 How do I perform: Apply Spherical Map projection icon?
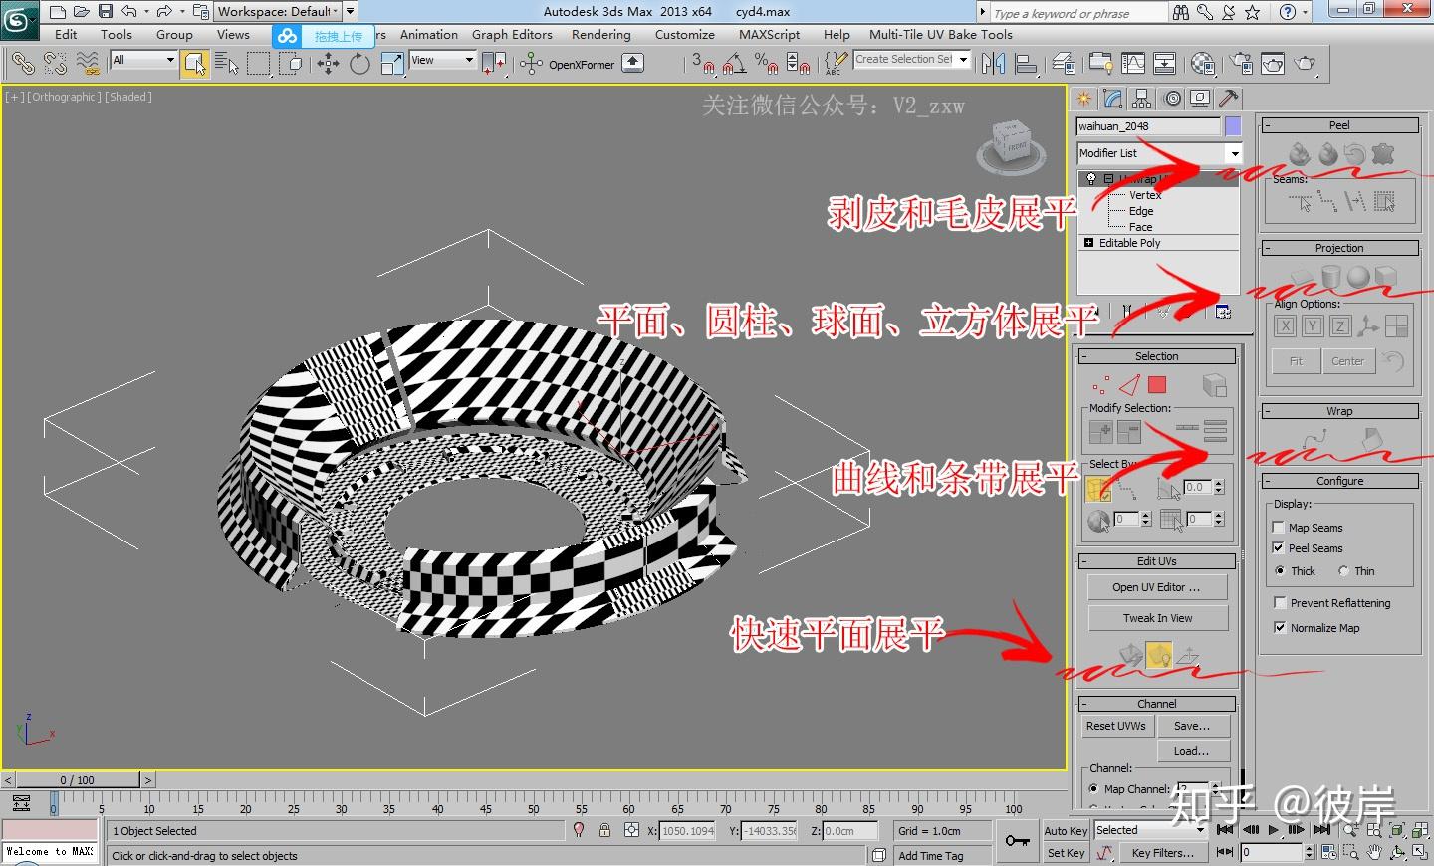[x=1358, y=276]
